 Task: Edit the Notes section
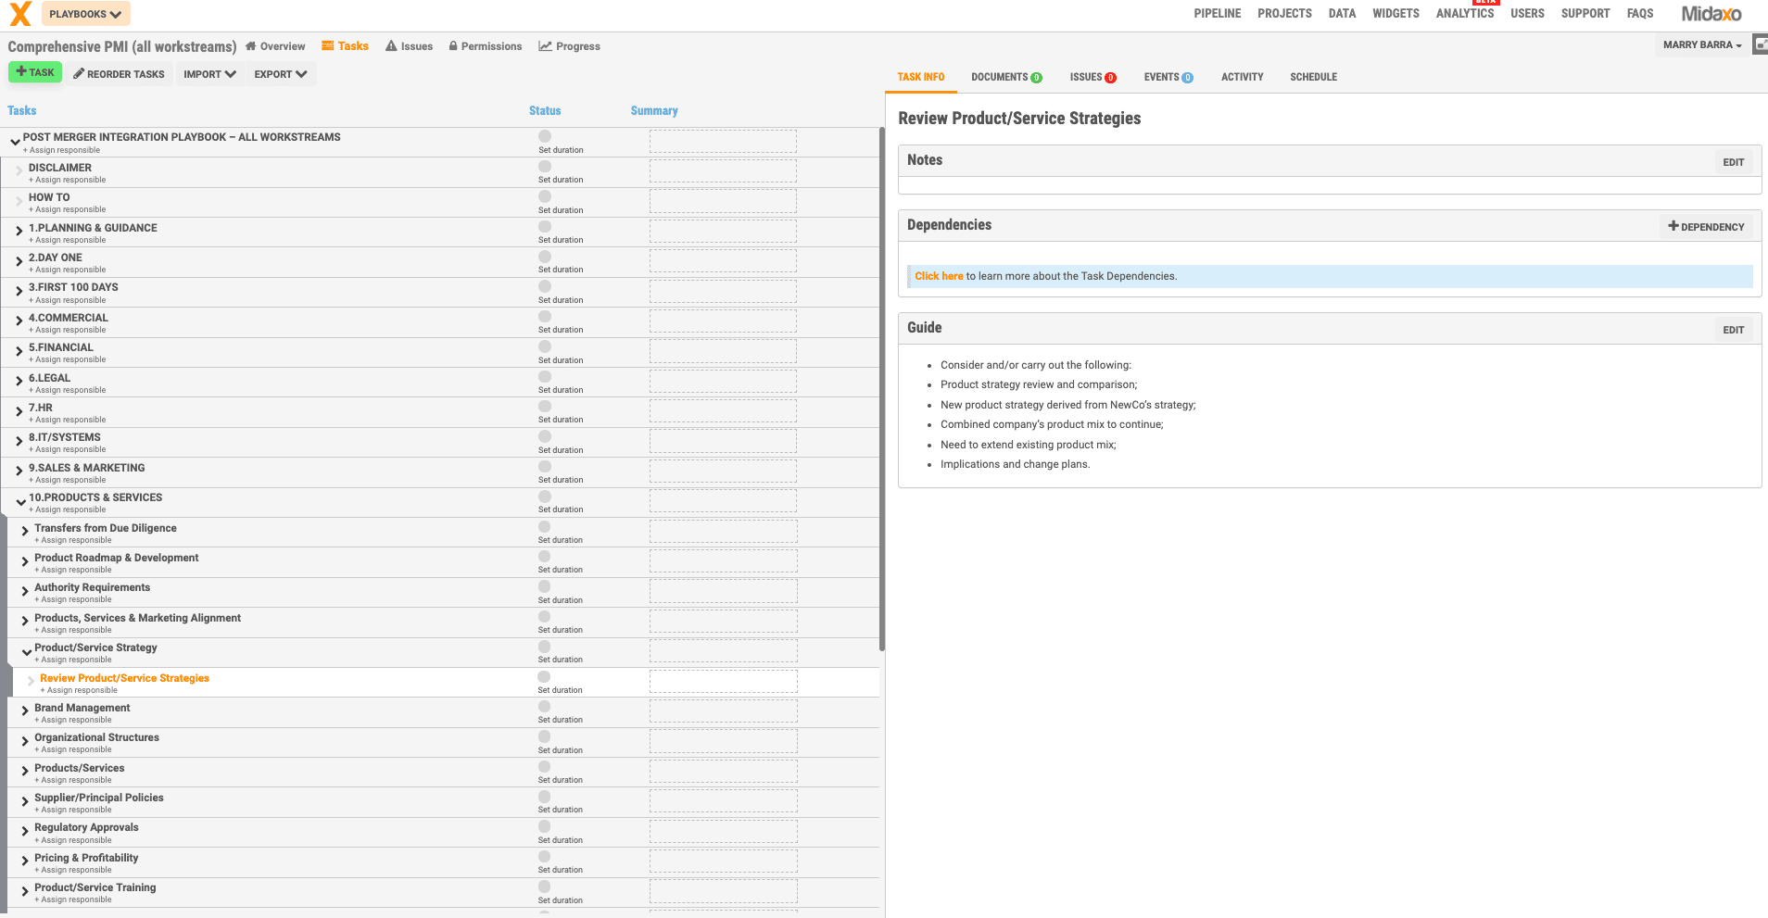(1733, 162)
